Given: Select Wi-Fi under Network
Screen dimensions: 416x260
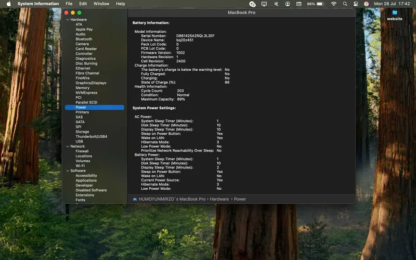Looking at the screenshot, I should [80, 166].
